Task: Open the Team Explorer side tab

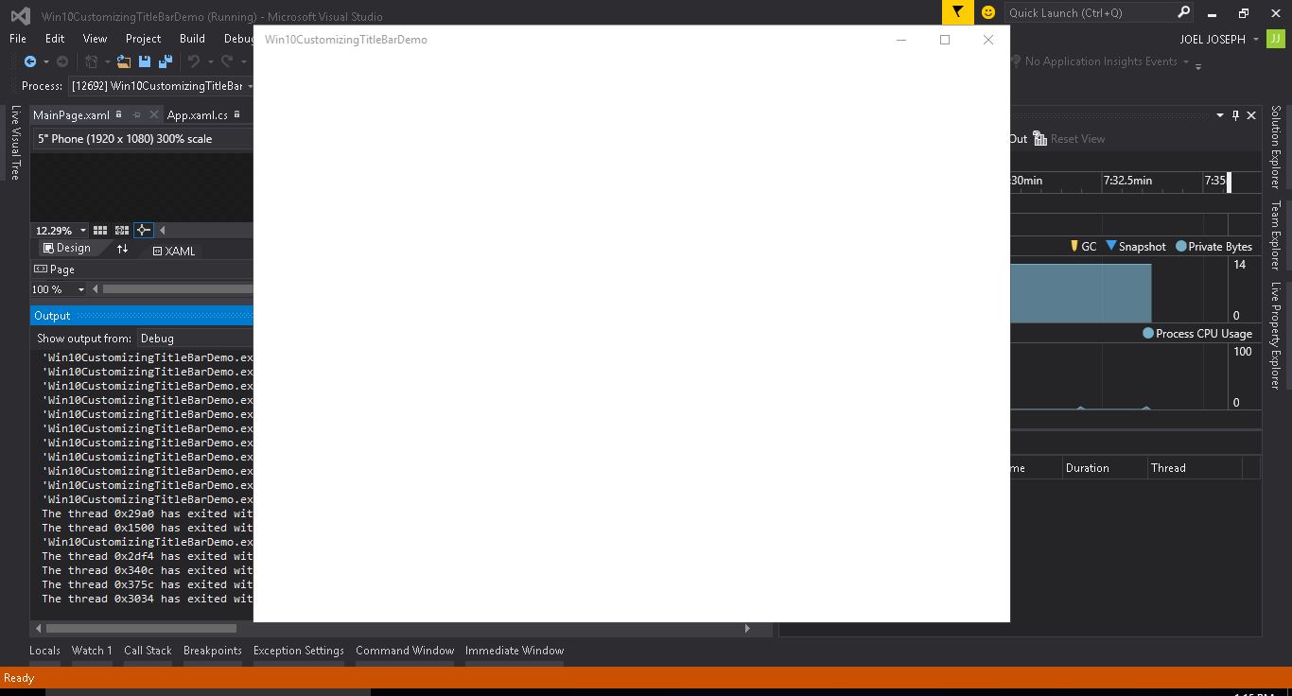Action: [x=1275, y=235]
